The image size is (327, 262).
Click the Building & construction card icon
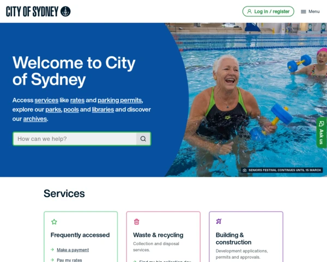pyautogui.click(x=219, y=221)
